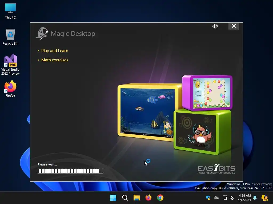Open This PC desktop icon
The image size is (273, 204).
(x=10, y=11)
